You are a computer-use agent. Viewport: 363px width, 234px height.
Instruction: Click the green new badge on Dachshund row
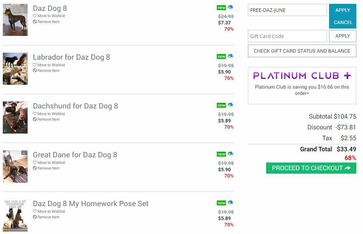221,105
